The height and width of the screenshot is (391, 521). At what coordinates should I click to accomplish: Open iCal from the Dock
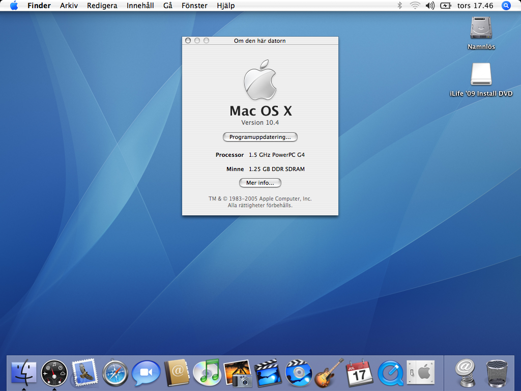(359, 373)
